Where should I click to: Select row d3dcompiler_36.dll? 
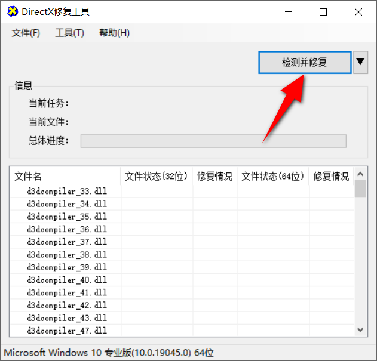point(182,229)
